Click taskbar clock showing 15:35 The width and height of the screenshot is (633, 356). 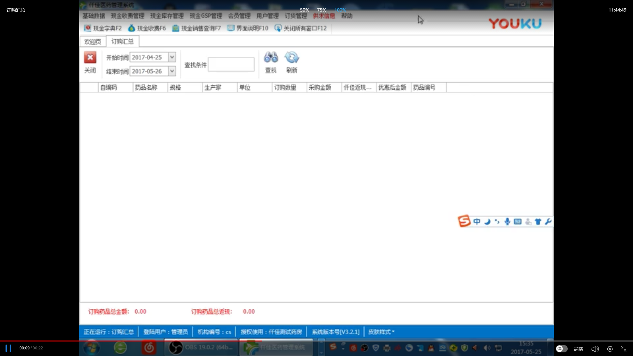526,344
